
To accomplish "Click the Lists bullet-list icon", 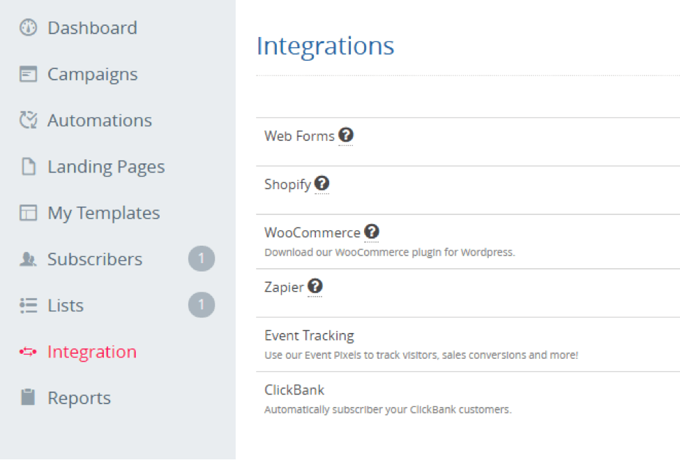I will coord(28,306).
